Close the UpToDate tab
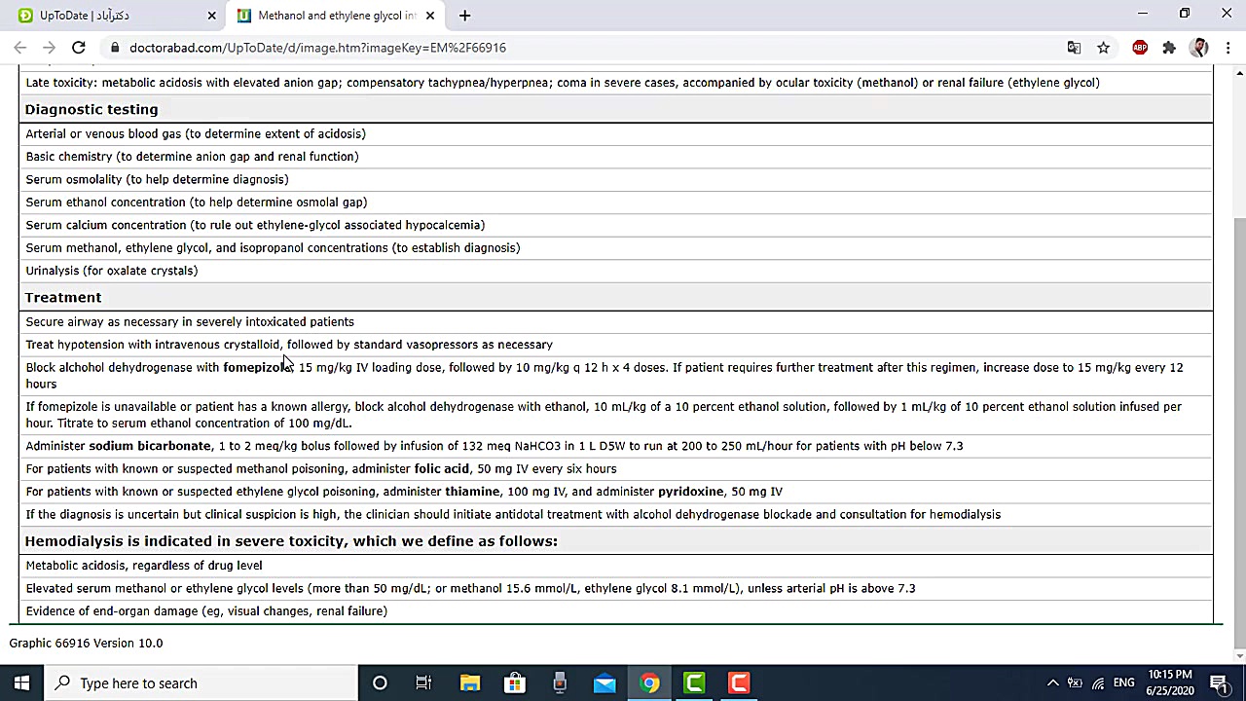The height and width of the screenshot is (701, 1246). point(211,16)
